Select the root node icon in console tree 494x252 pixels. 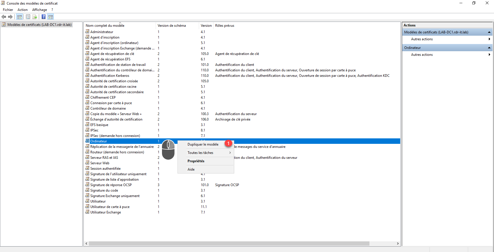coord(3,25)
